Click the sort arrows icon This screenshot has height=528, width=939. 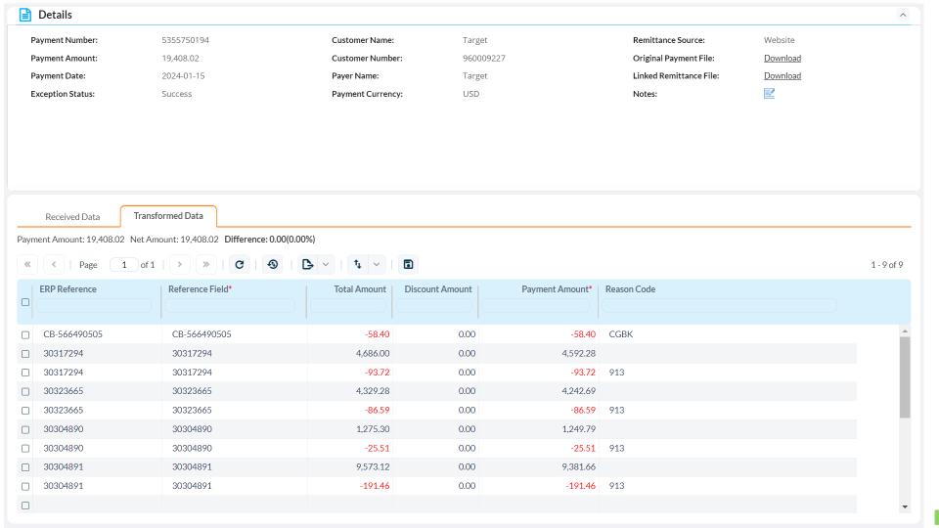point(358,265)
